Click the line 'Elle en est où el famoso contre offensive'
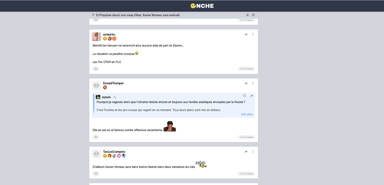 (x=127, y=130)
